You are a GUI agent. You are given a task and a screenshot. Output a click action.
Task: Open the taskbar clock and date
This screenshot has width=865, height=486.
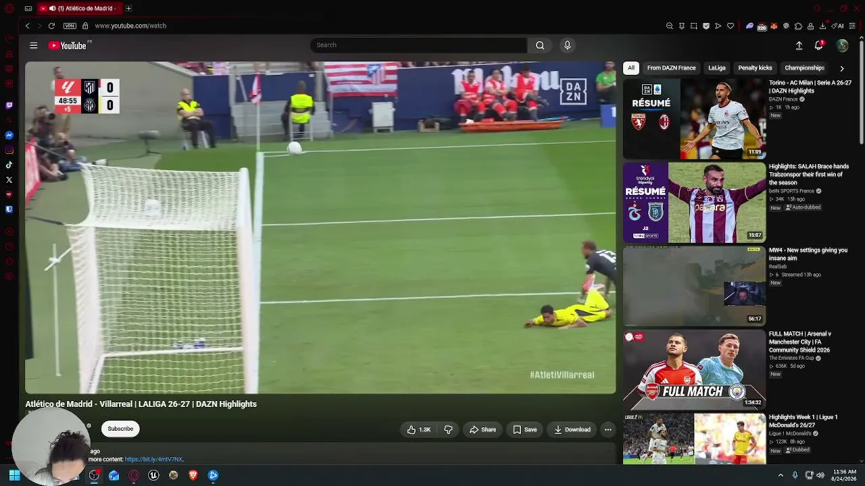(x=844, y=475)
